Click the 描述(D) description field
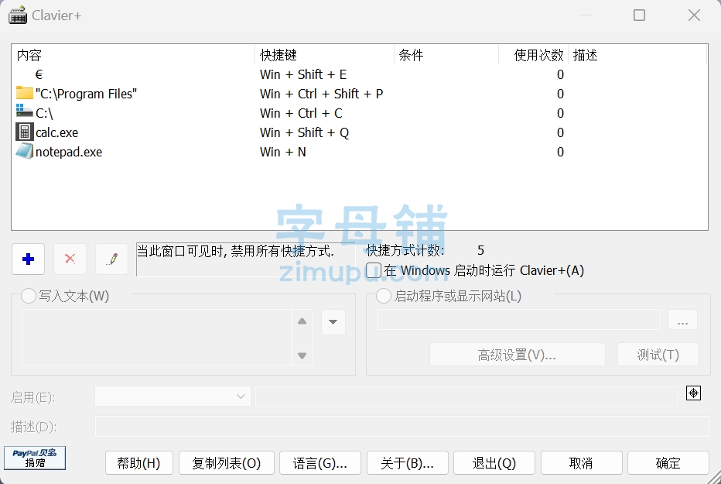 coord(402,427)
